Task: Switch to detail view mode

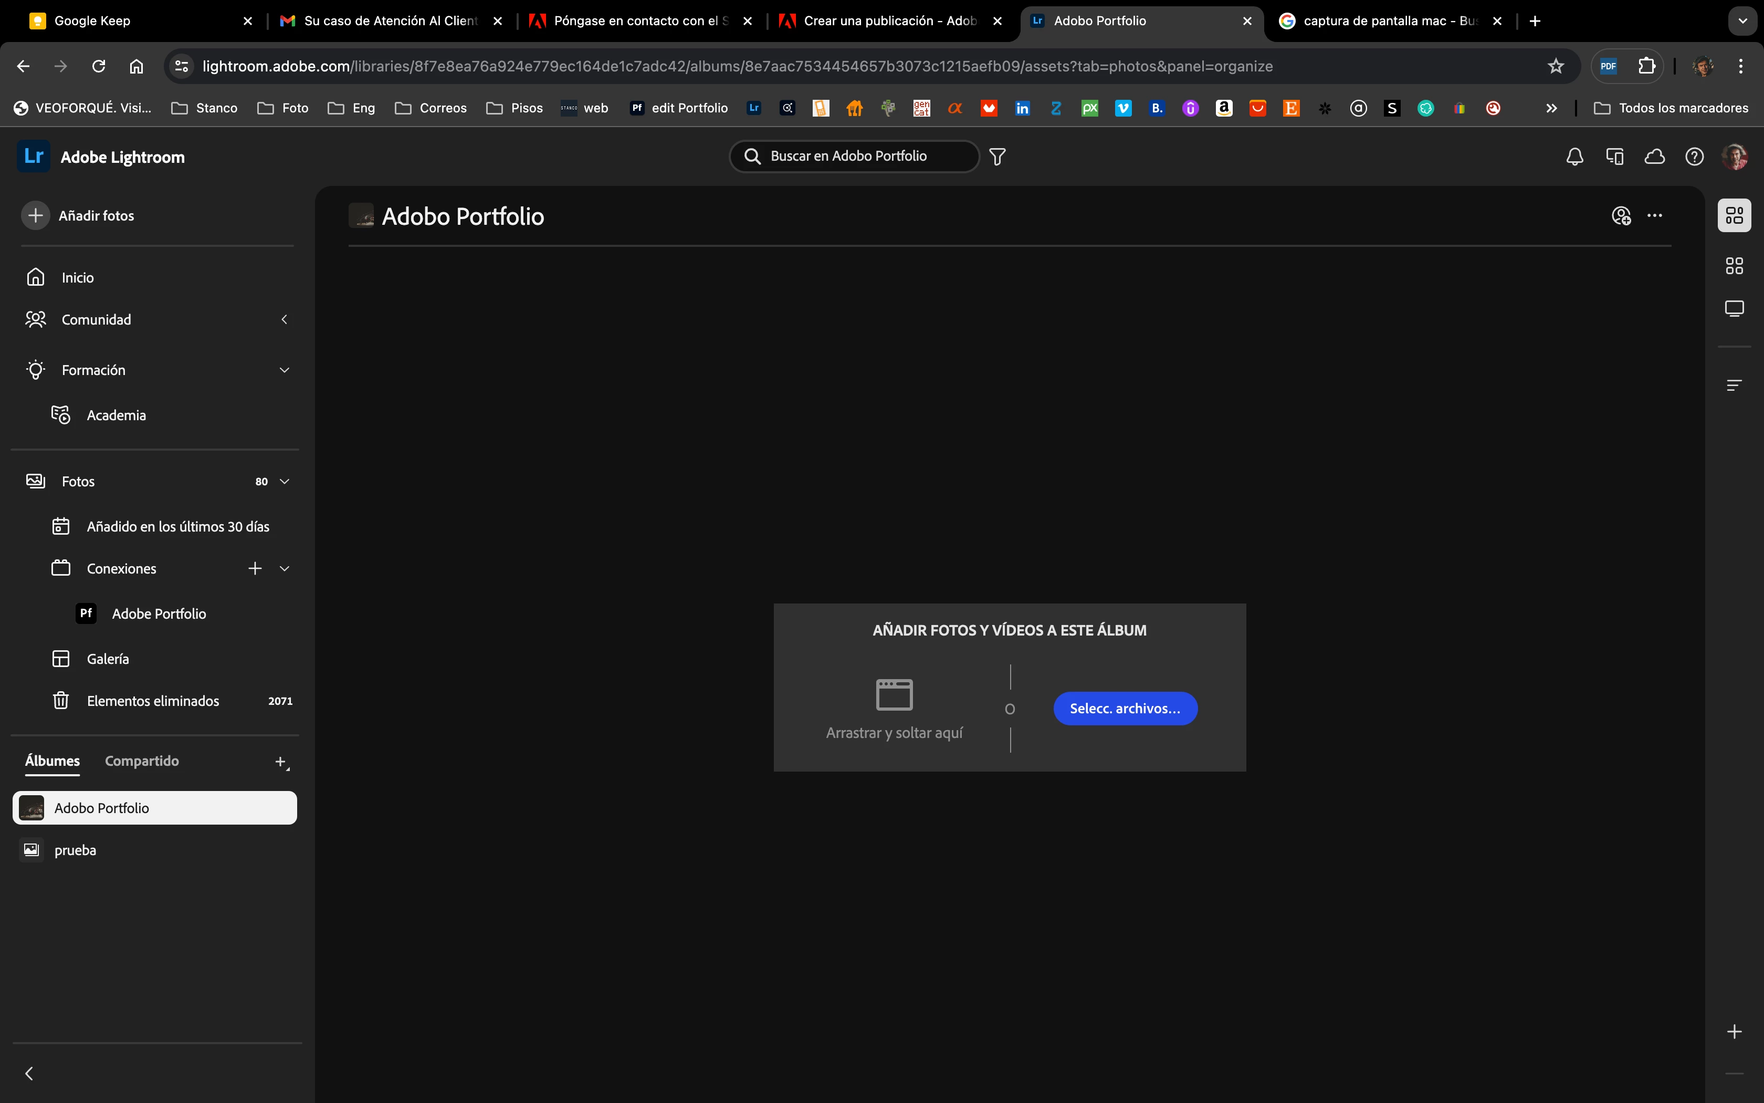Action: pyautogui.click(x=1734, y=309)
